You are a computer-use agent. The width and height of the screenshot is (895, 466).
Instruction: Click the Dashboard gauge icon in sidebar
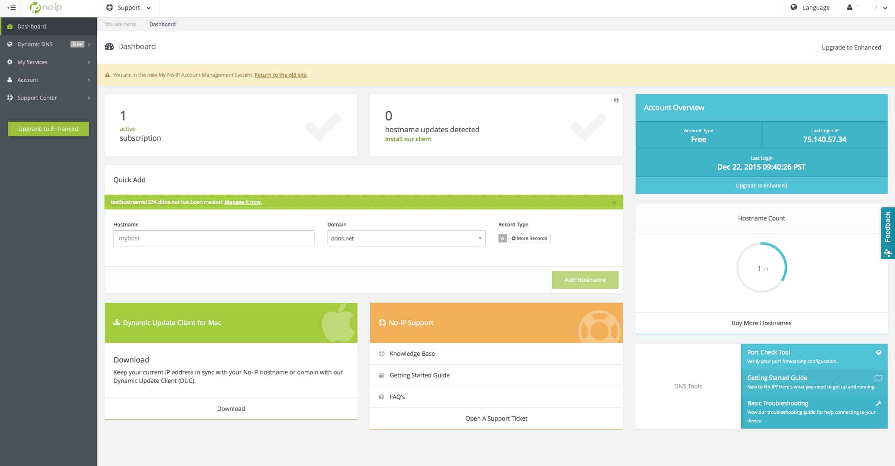(10, 26)
